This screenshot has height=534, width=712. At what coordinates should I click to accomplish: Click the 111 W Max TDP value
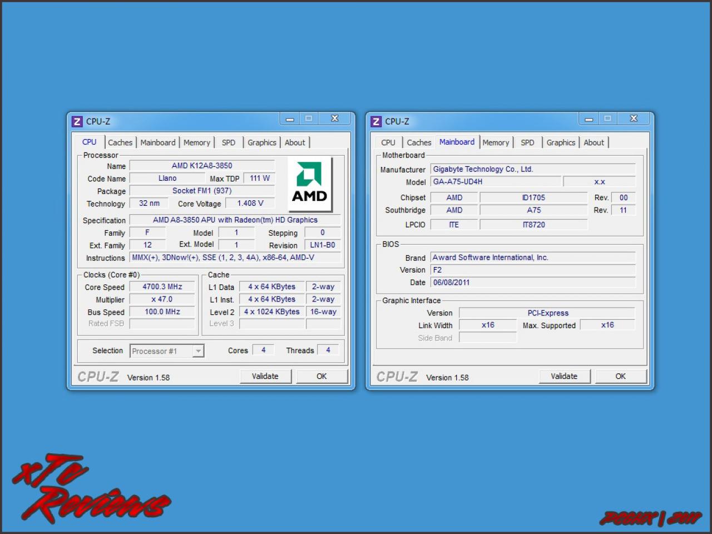point(260,179)
